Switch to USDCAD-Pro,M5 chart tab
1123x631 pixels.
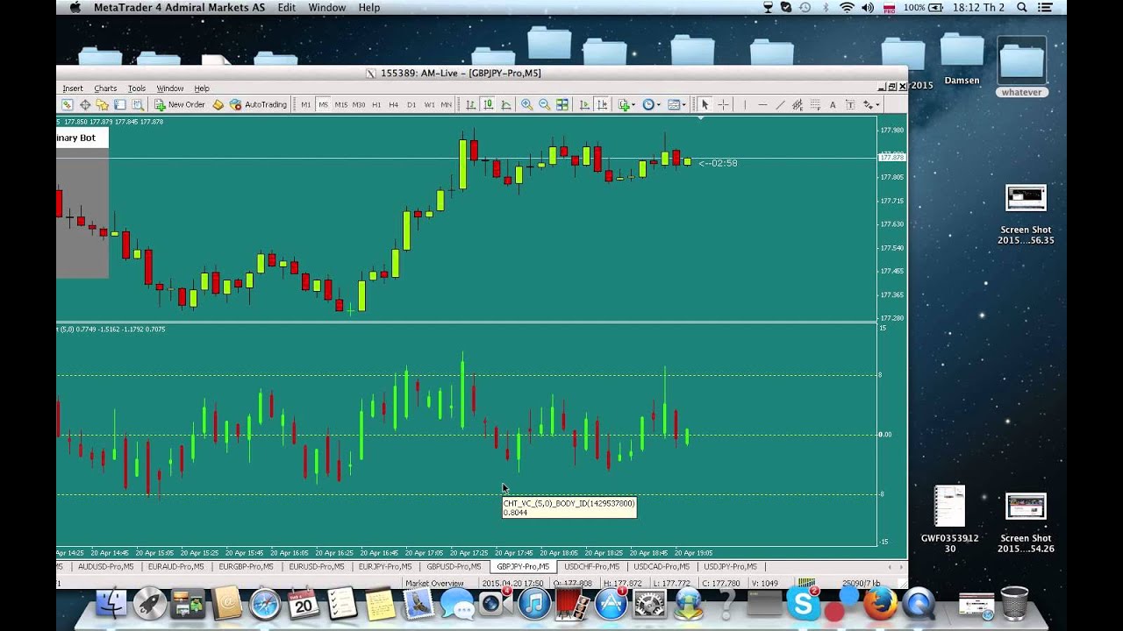662,567
